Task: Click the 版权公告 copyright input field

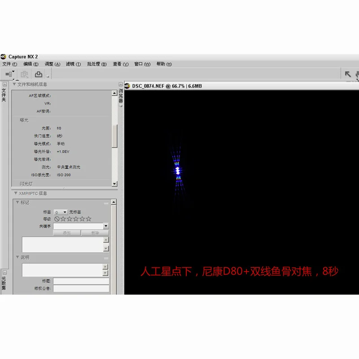Action: (81, 289)
